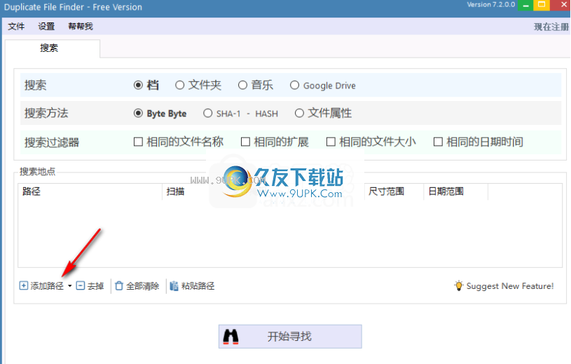Enable 相同的文件大小 filter checkbox

tap(331, 142)
